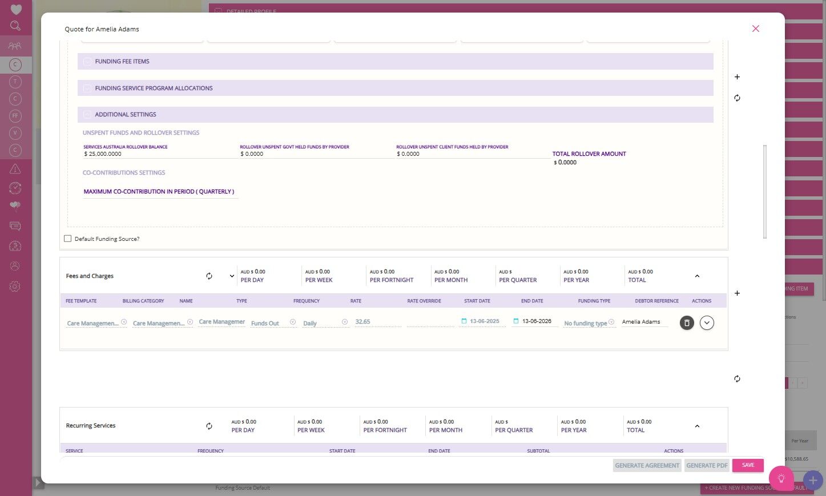Collapse the Fees and Charges panel
This screenshot has width=826, height=496.
point(697,276)
